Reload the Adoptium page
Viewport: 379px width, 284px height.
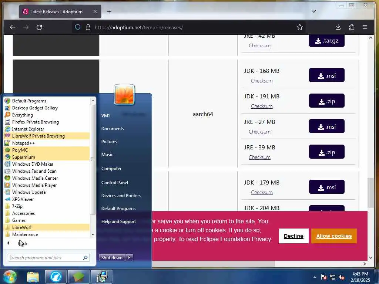click(x=39, y=27)
